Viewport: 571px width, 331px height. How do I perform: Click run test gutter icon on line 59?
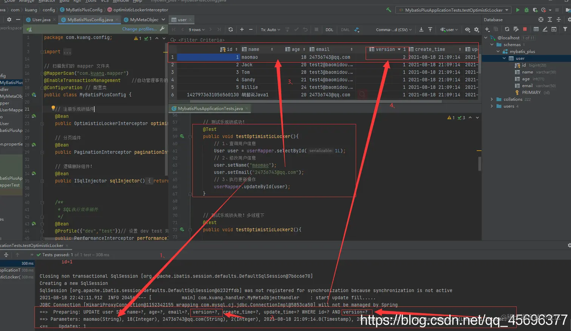pyautogui.click(x=182, y=136)
